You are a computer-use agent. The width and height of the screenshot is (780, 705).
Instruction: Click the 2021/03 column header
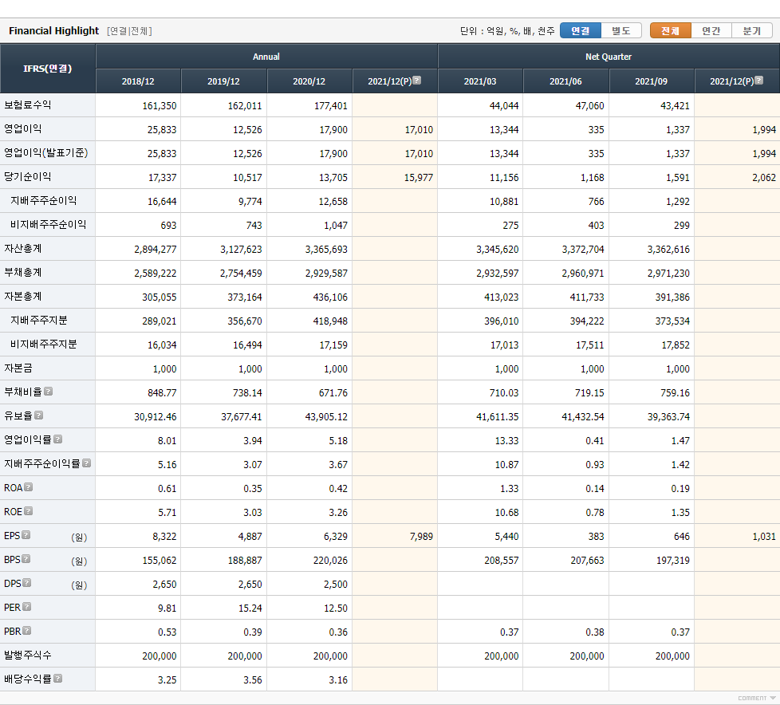click(x=480, y=81)
